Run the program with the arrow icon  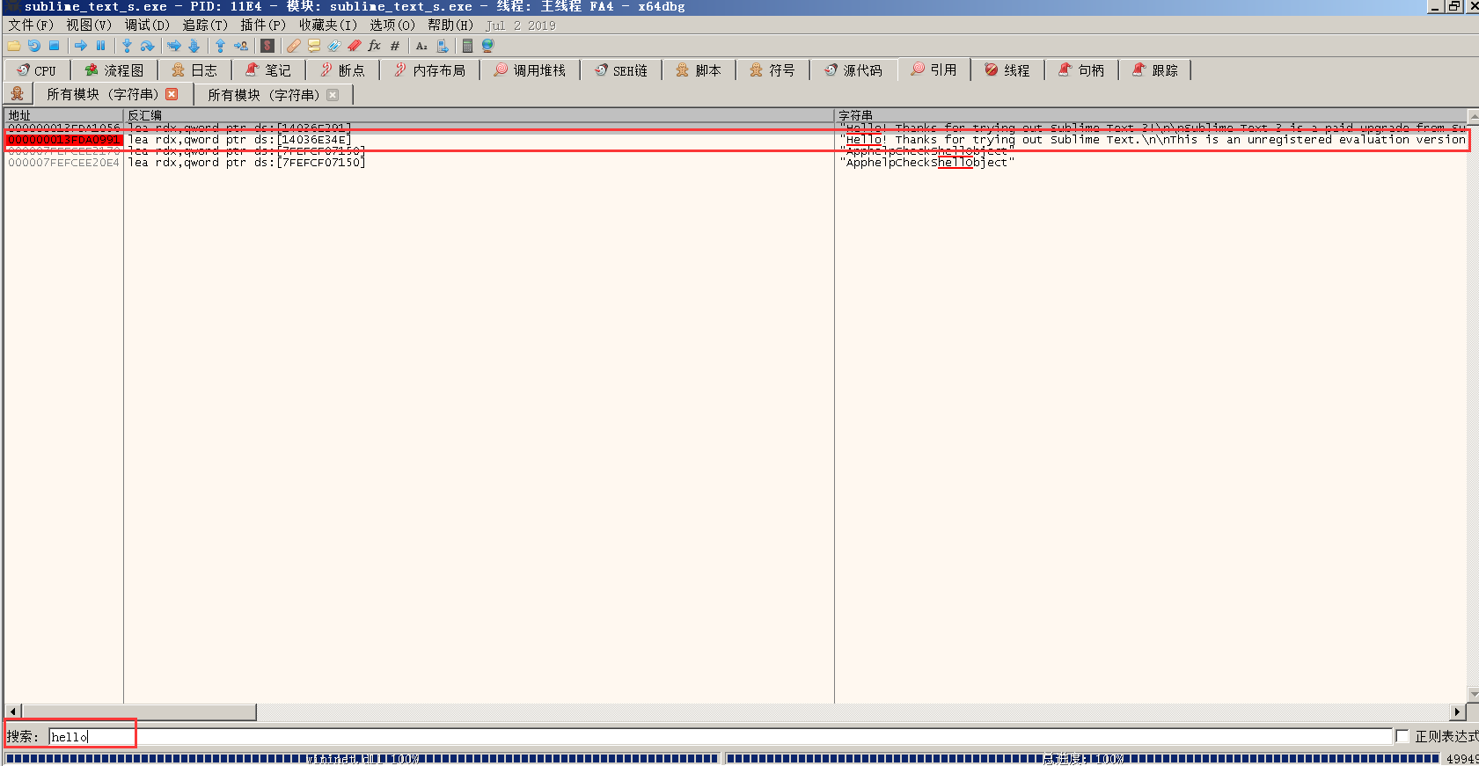(81, 46)
